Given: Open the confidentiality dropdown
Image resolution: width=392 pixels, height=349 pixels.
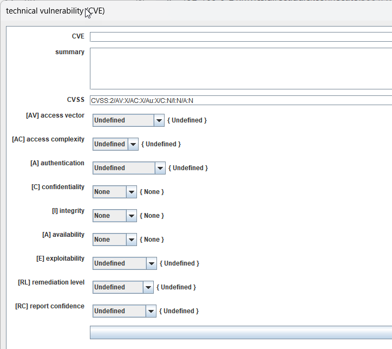Looking at the screenshot, I should (x=115, y=192).
